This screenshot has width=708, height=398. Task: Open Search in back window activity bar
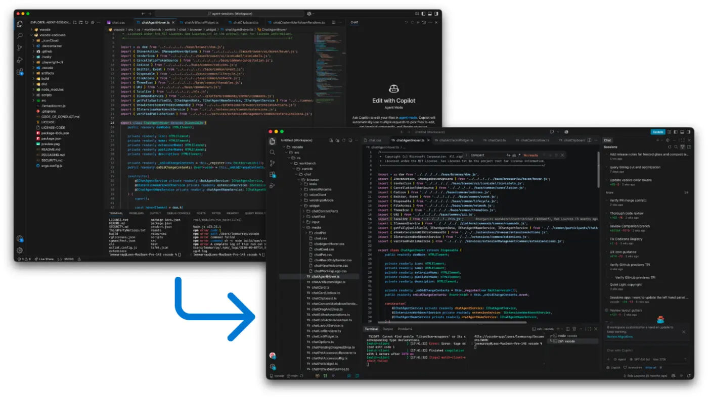click(20, 36)
